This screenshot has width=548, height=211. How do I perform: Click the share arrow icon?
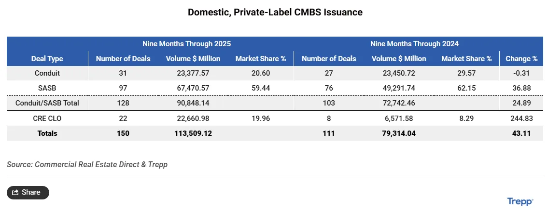pos(15,192)
